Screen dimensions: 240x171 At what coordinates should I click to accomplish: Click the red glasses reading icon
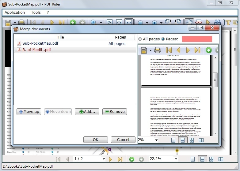(199, 22)
